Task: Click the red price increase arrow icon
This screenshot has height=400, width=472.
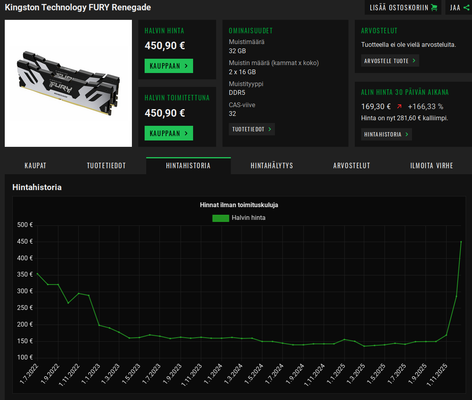Action: [399, 106]
